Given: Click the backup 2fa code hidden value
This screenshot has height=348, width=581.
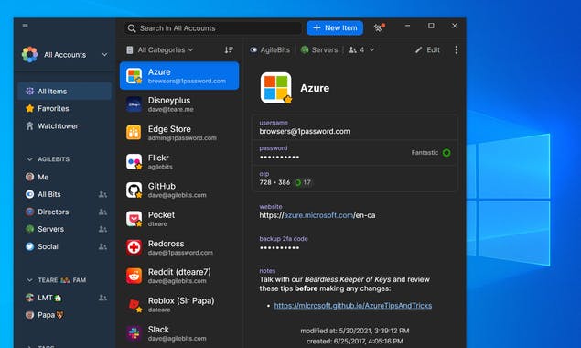Looking at the screenshot, I should [279, 247].
